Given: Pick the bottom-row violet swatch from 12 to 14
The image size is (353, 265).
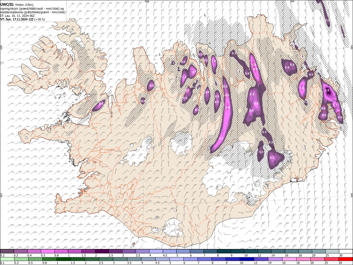Looking at the screenshot, I should [x=261, y=259].
